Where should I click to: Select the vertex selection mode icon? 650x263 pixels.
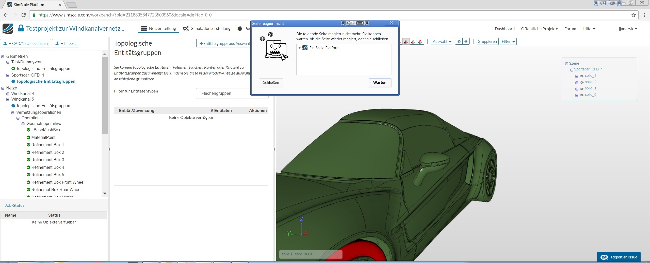click(x=420, y=42)
